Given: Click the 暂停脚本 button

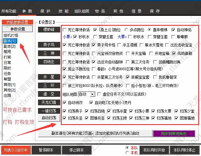Looking at the screenshot, I should pyautogui.click(x=46, y=150).
